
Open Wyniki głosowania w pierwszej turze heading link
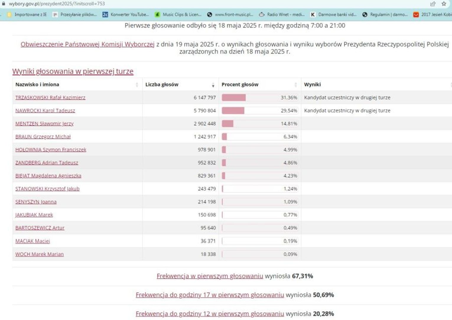pos(73,71)
